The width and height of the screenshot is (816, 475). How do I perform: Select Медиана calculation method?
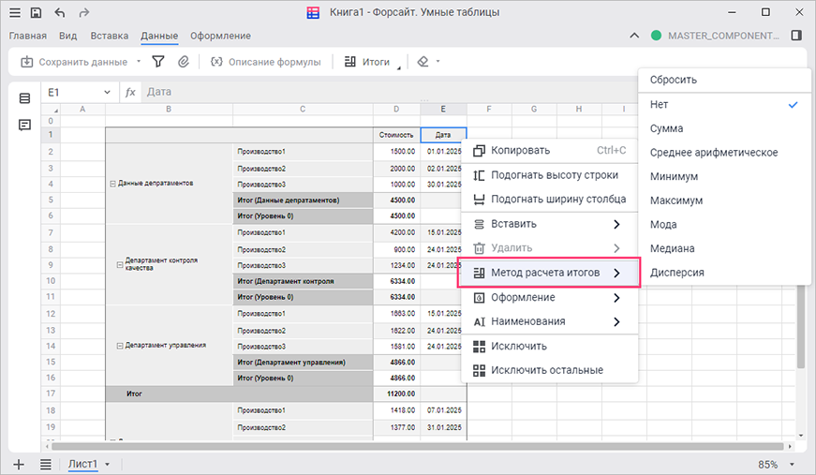pos(724,248)
